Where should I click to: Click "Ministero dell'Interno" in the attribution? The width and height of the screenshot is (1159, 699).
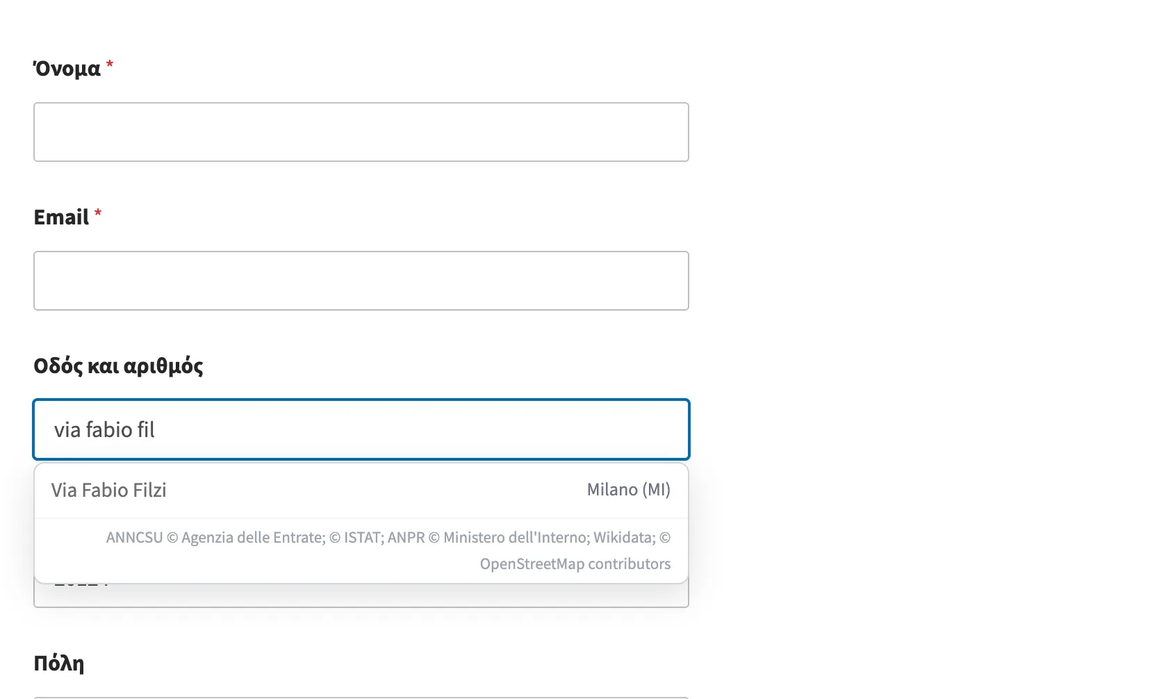(x=516, y=538)
